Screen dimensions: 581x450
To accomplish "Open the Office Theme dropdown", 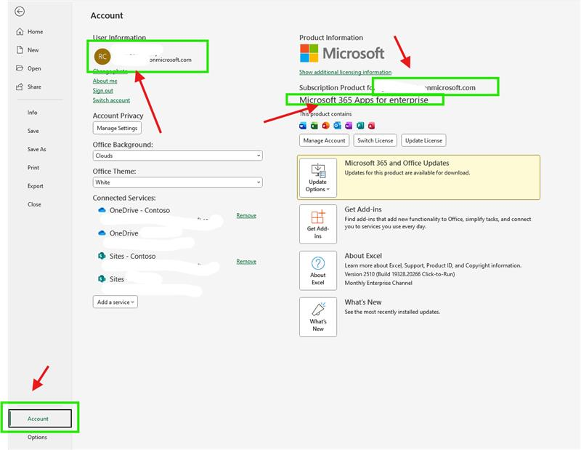I will (177, 182).
